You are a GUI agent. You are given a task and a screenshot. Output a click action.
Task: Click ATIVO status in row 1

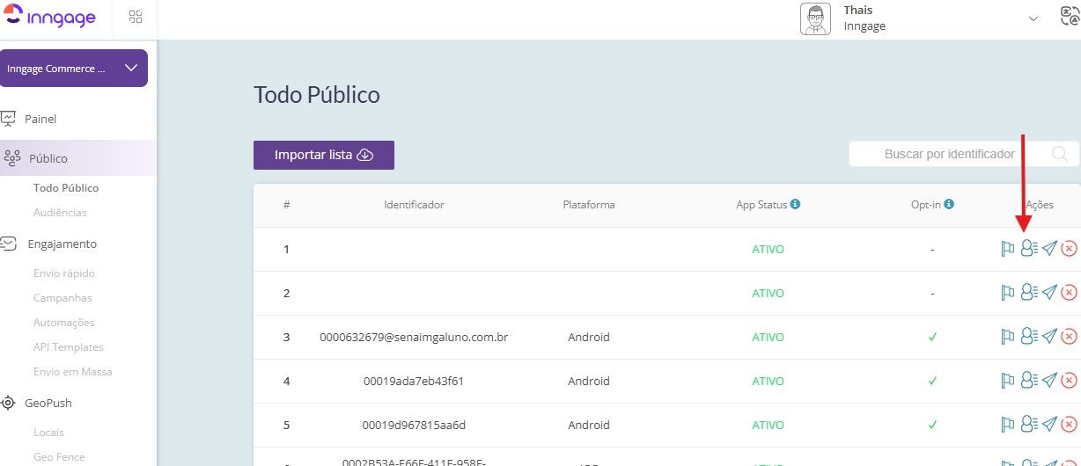(x=768, y=249)
